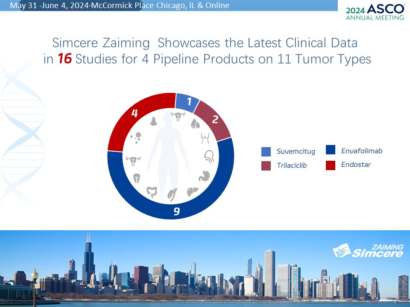Click the Trilaciclib maroon legend swatch
The width and height of the screenshot is (410, 307).
[x=266, y=166]
